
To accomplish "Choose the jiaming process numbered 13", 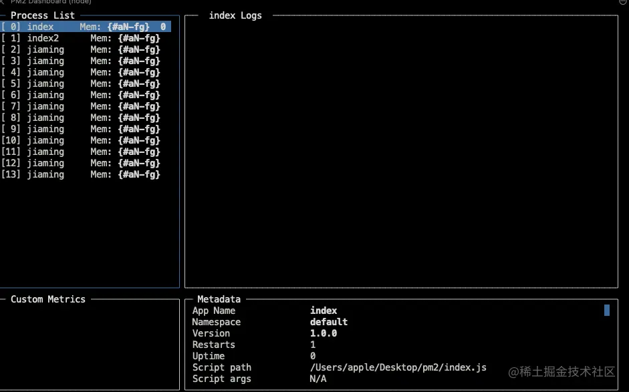I will point(81,174).
